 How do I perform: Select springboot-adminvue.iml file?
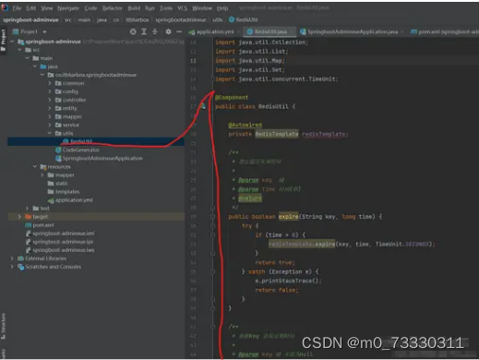pos(60,234)
